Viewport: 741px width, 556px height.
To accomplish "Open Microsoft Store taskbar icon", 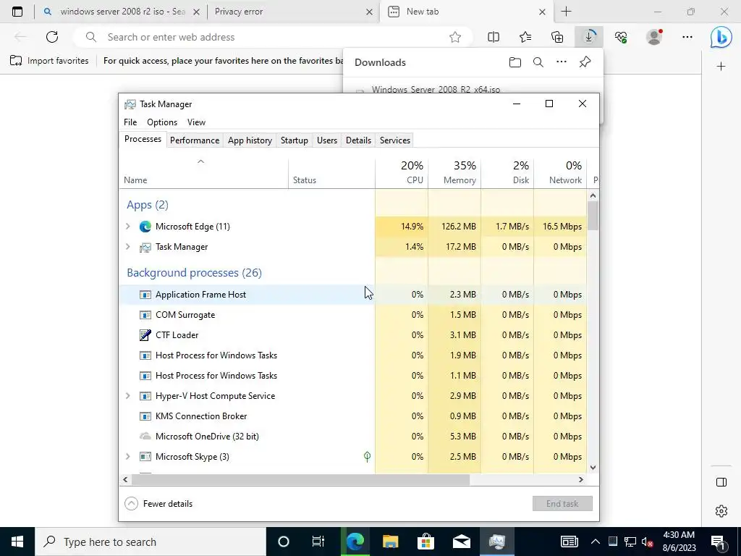I will 425,542.
